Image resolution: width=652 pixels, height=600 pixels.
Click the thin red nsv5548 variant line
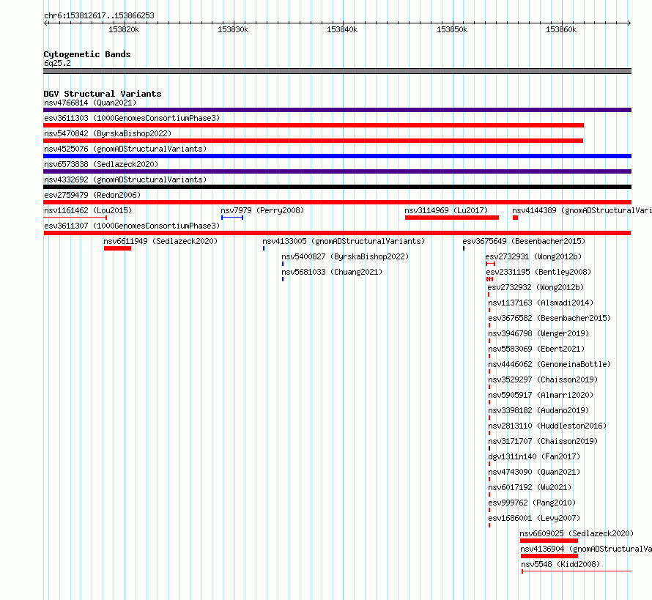pos(577,571)
